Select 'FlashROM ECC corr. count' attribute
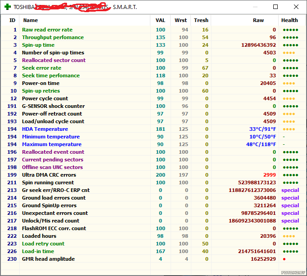 (x=54, y=228)
